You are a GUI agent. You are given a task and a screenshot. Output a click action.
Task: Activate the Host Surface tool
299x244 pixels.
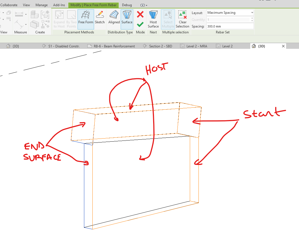tap(153, 19)
